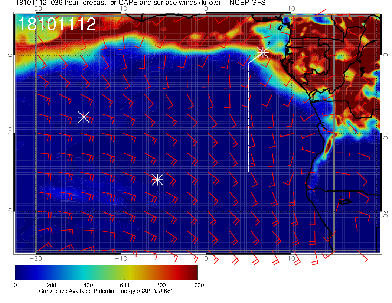
Task: Click the top axis longitude label 10
Action: (x=291, y=9)
